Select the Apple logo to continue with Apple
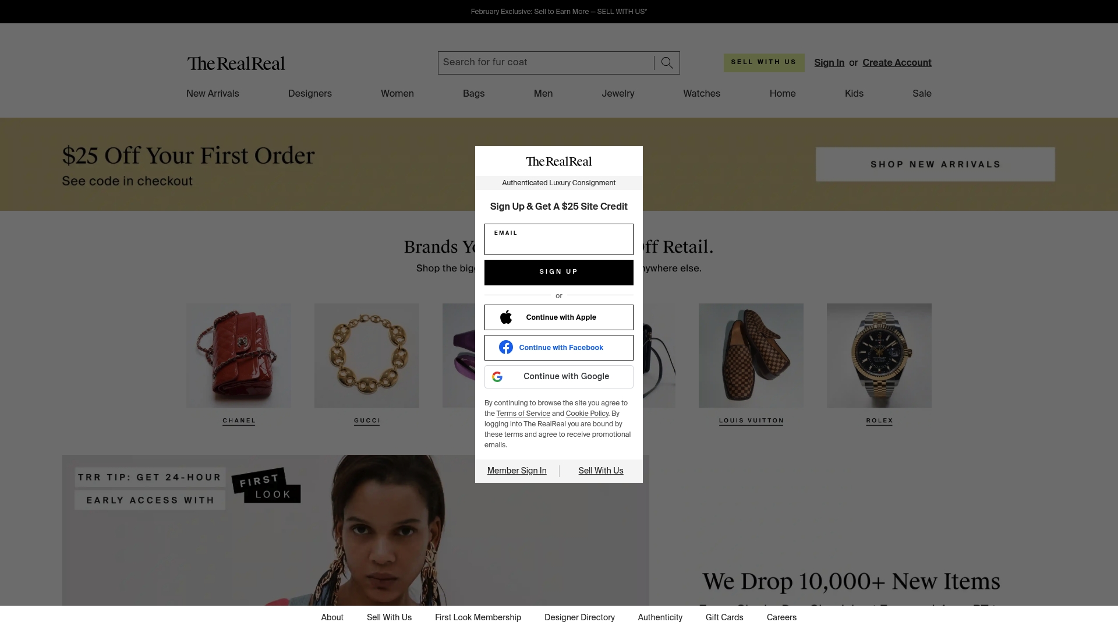This screenshot has width=1118, height=629. pyautogui.click(x=505, y=317)
